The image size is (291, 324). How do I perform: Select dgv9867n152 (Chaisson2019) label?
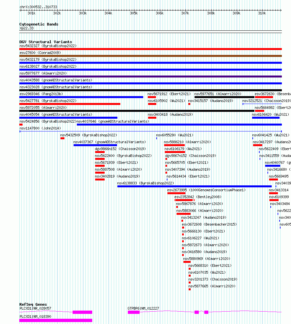[x=191, y=156]
